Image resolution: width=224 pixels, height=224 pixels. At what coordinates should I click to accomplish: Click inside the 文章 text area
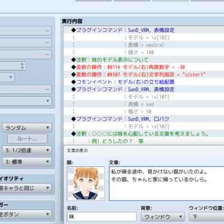pos(166,184)
